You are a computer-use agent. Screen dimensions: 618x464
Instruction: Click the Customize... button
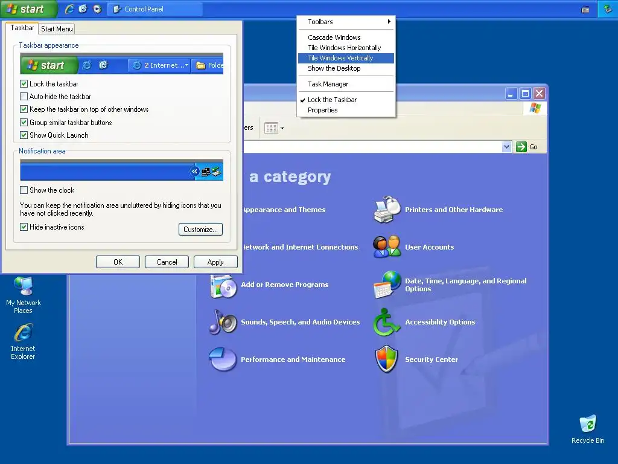[200, 229]
